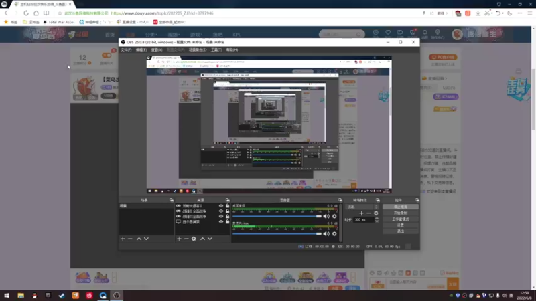Open NetEase Music red icon in taskbar
This screenshot has width=536, height=301.
click(x=89, y=296)
